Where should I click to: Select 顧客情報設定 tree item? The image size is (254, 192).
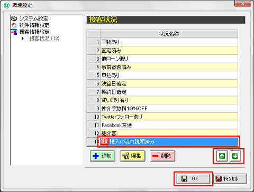pos(34,32)
